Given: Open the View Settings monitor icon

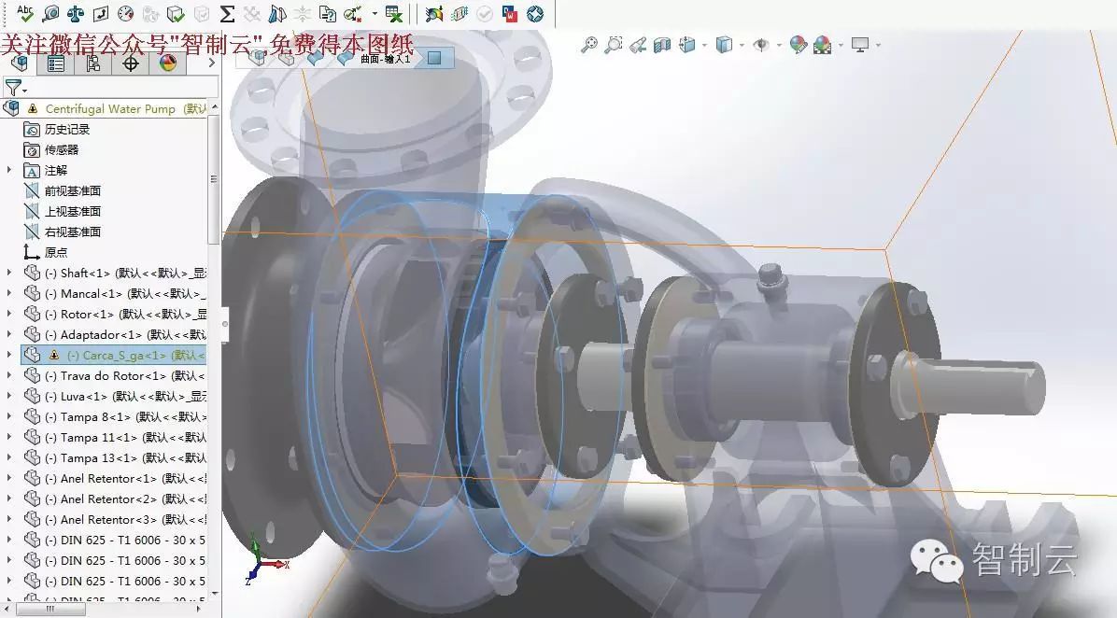Looking at the screenshot, I should pyautogui.click(x=860, y=45).
